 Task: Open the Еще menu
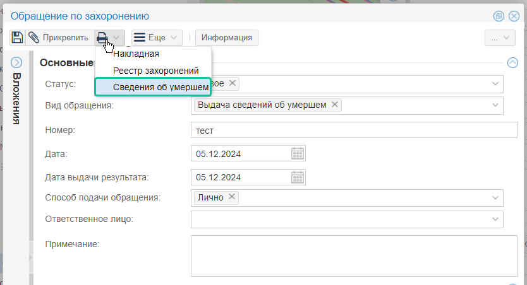pos(157,38)
